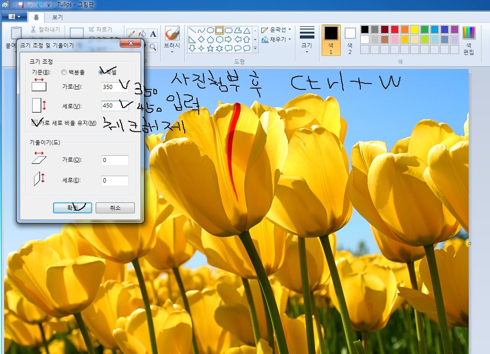Expand the 브러시 (Brushes) dropdown
This screenshot has height=354, width=490.
coord(172,51)
